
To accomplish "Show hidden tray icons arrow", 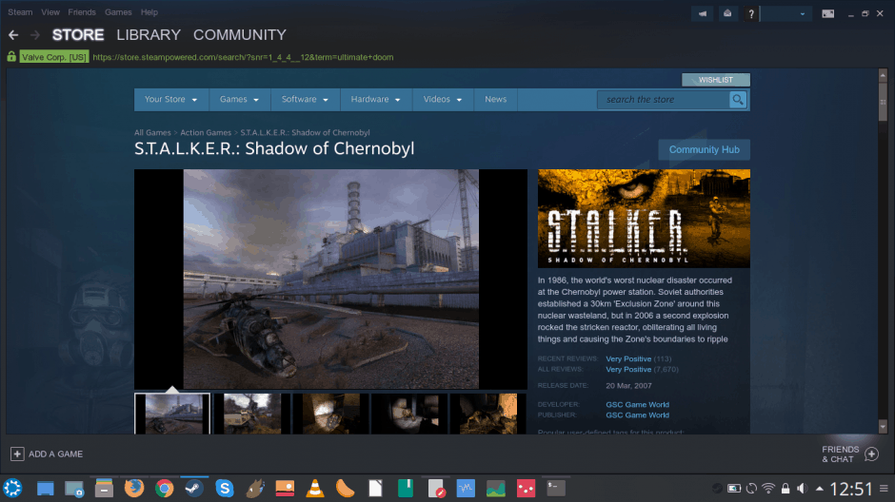I will (x=820, y=489).
